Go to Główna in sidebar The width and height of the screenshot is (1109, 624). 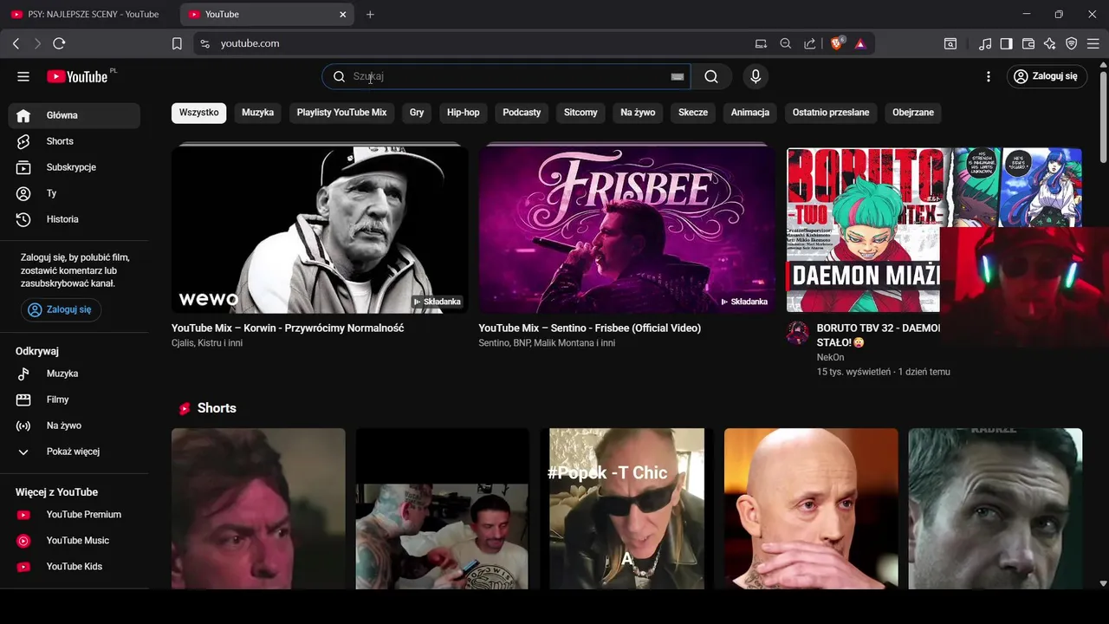(75, 115)
